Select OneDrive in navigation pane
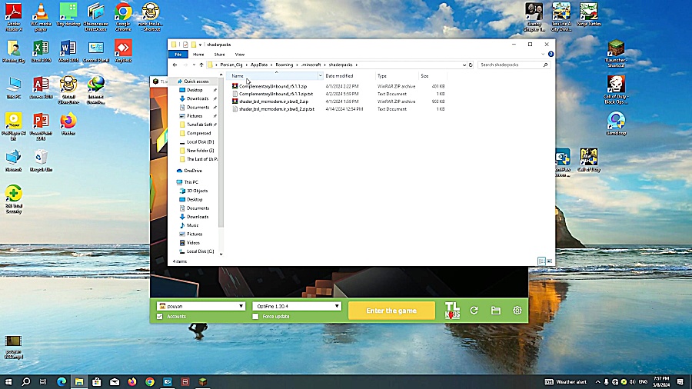Image resolution: width=692 pixels, height=389 pixels. [193, 171]
